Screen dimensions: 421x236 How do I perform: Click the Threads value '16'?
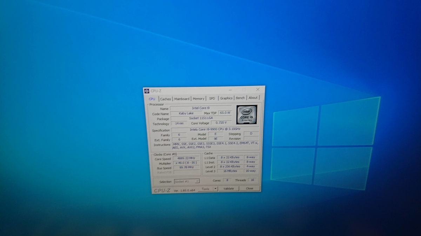point(252,180)
